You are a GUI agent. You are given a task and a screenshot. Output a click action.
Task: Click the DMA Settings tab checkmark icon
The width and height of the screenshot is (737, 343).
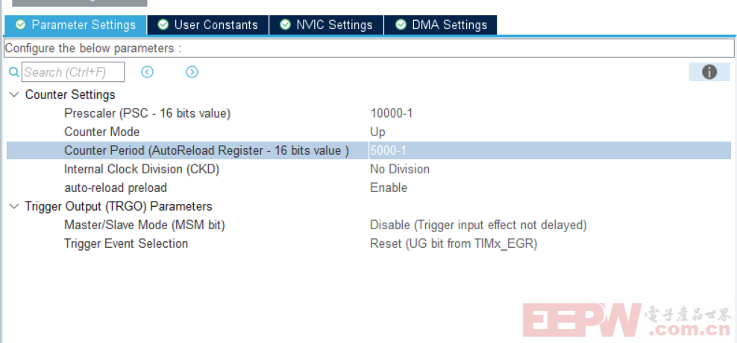coord(401,25)
